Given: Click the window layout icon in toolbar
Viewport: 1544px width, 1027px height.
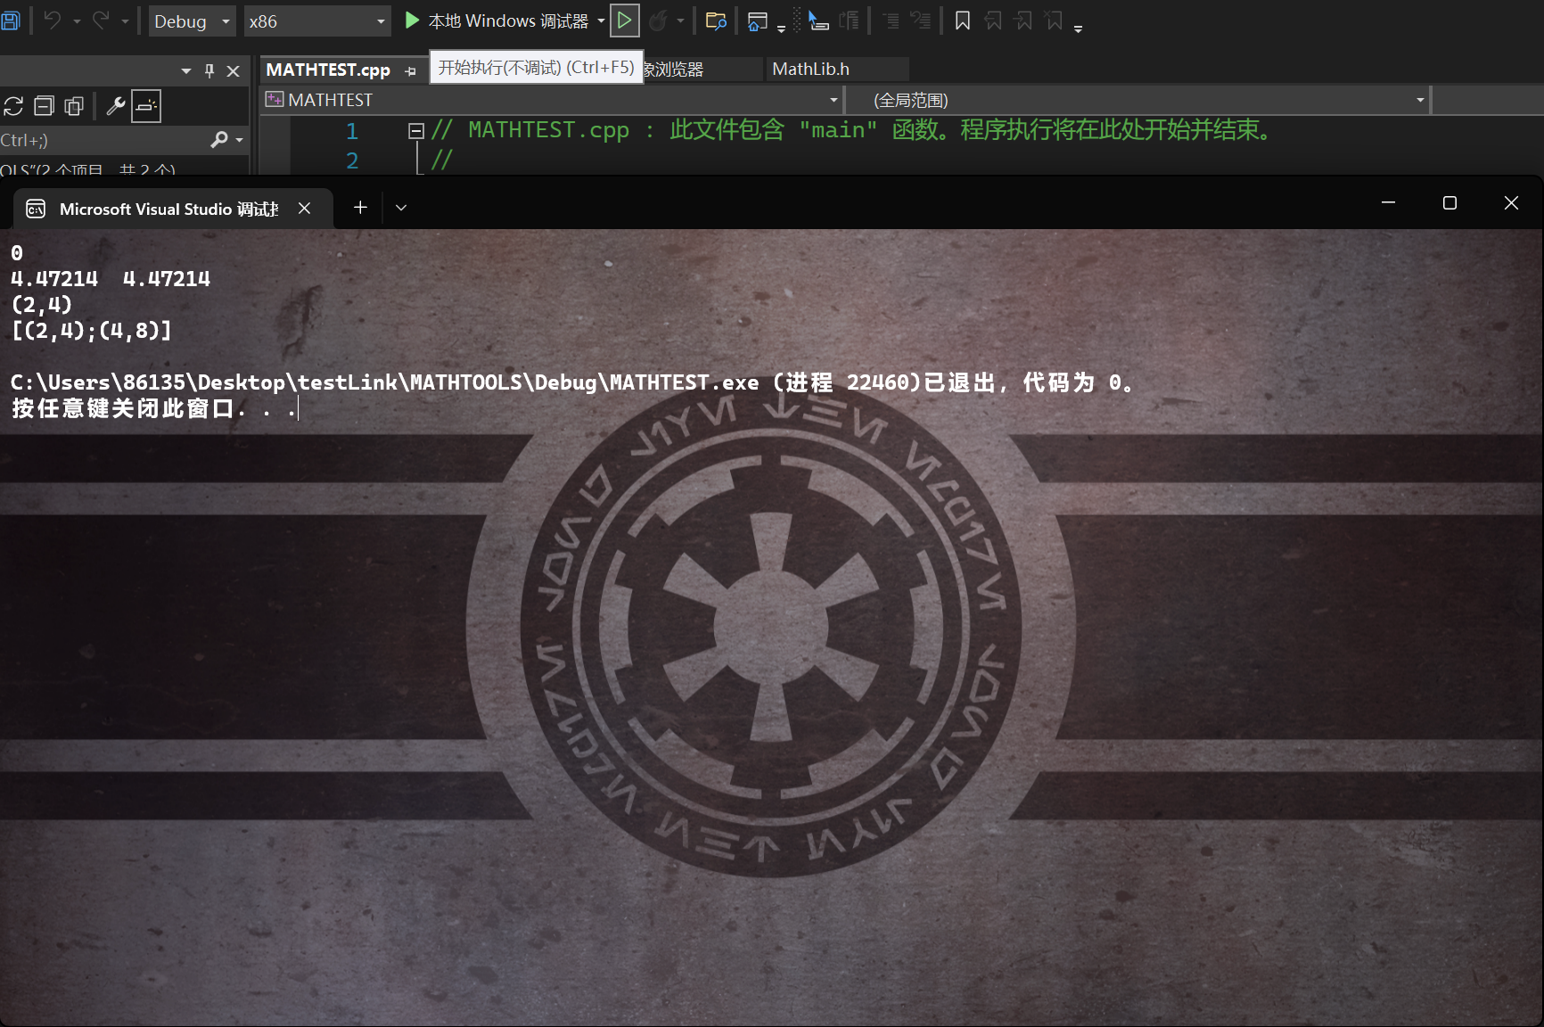Looking at the screenshot, I should click(x=757, y=21).
